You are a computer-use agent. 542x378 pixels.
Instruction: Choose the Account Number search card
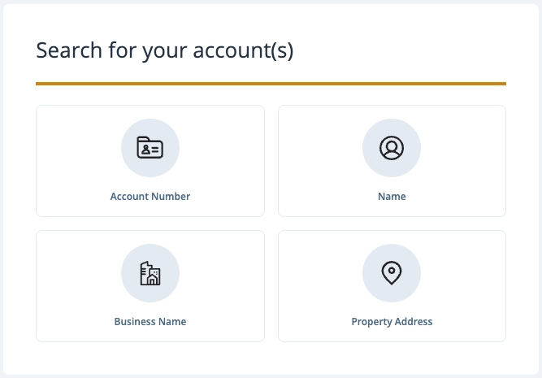(x=150, y=161)
